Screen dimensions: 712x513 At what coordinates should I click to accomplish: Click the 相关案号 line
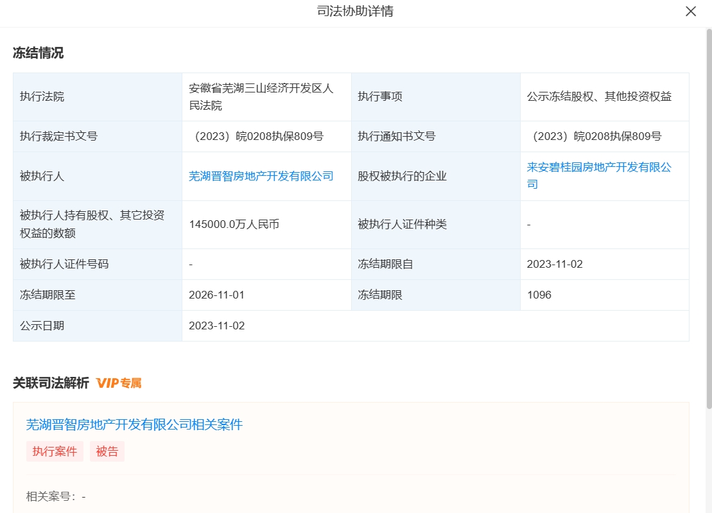coord(56,497)
